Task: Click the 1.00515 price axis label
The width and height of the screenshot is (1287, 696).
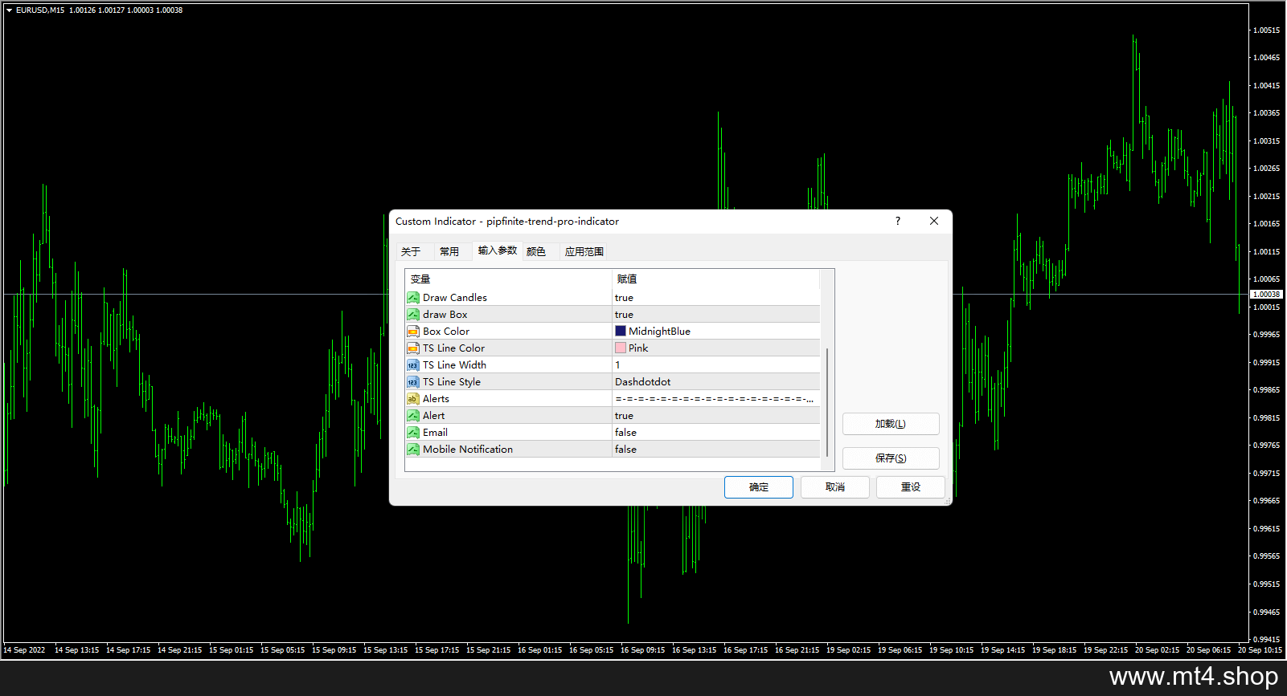Action: click(x=1267, y=31)
